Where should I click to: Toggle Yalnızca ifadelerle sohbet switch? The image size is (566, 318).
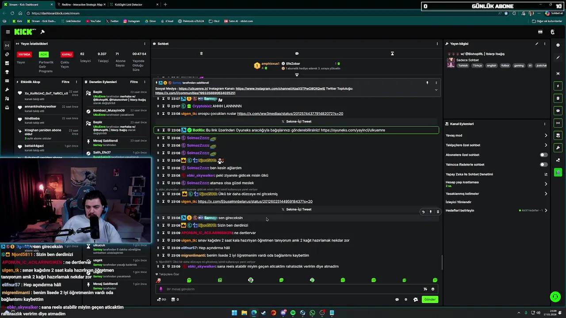[543, 165]
